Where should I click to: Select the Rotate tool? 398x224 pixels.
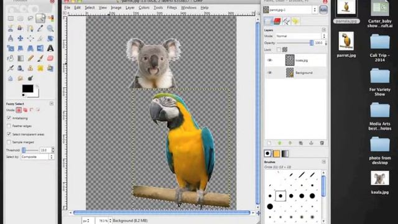[x=50, y=38]
